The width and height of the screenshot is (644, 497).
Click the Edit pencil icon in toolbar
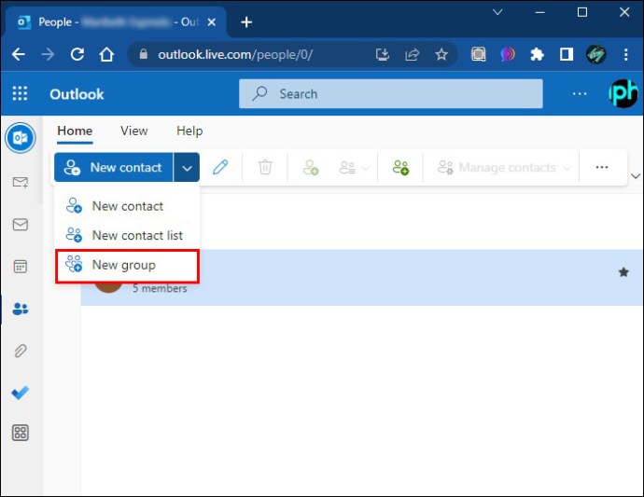tap(220, 168)
